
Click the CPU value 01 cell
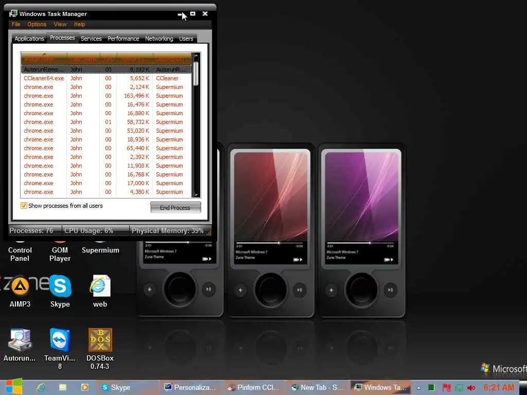click(108, 122)
